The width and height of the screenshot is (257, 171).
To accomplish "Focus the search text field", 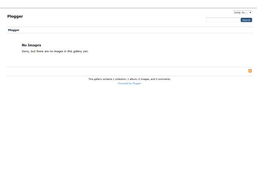I will (223, 20).
